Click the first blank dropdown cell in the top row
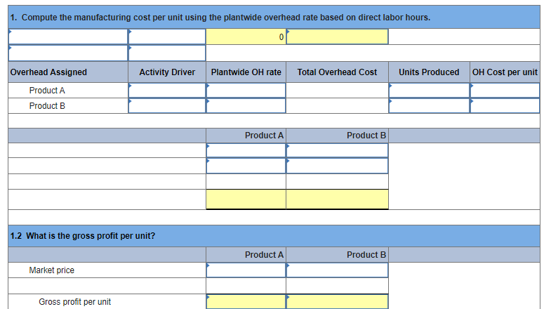This screenshot has height=309, width=551. coord(68,37)
